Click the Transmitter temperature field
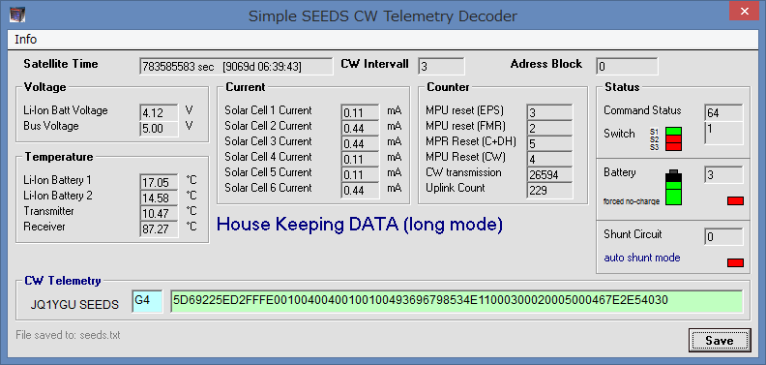Viewport: 766px width, 365px height. (159, 213)
